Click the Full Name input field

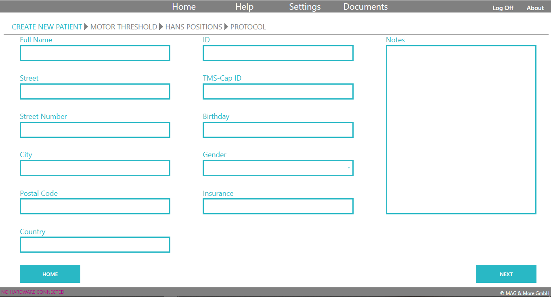click(x=95, y=53)
